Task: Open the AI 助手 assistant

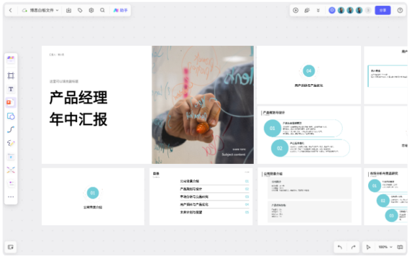Action: [120, 10]
